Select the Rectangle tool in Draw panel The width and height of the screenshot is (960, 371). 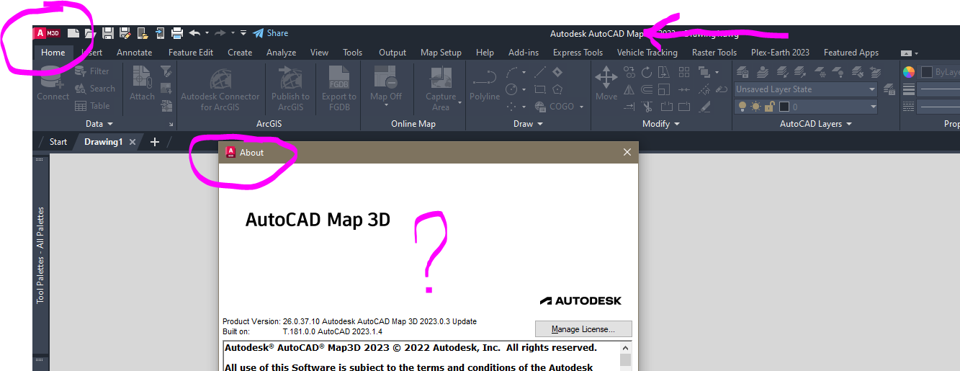tap(539, 89)
